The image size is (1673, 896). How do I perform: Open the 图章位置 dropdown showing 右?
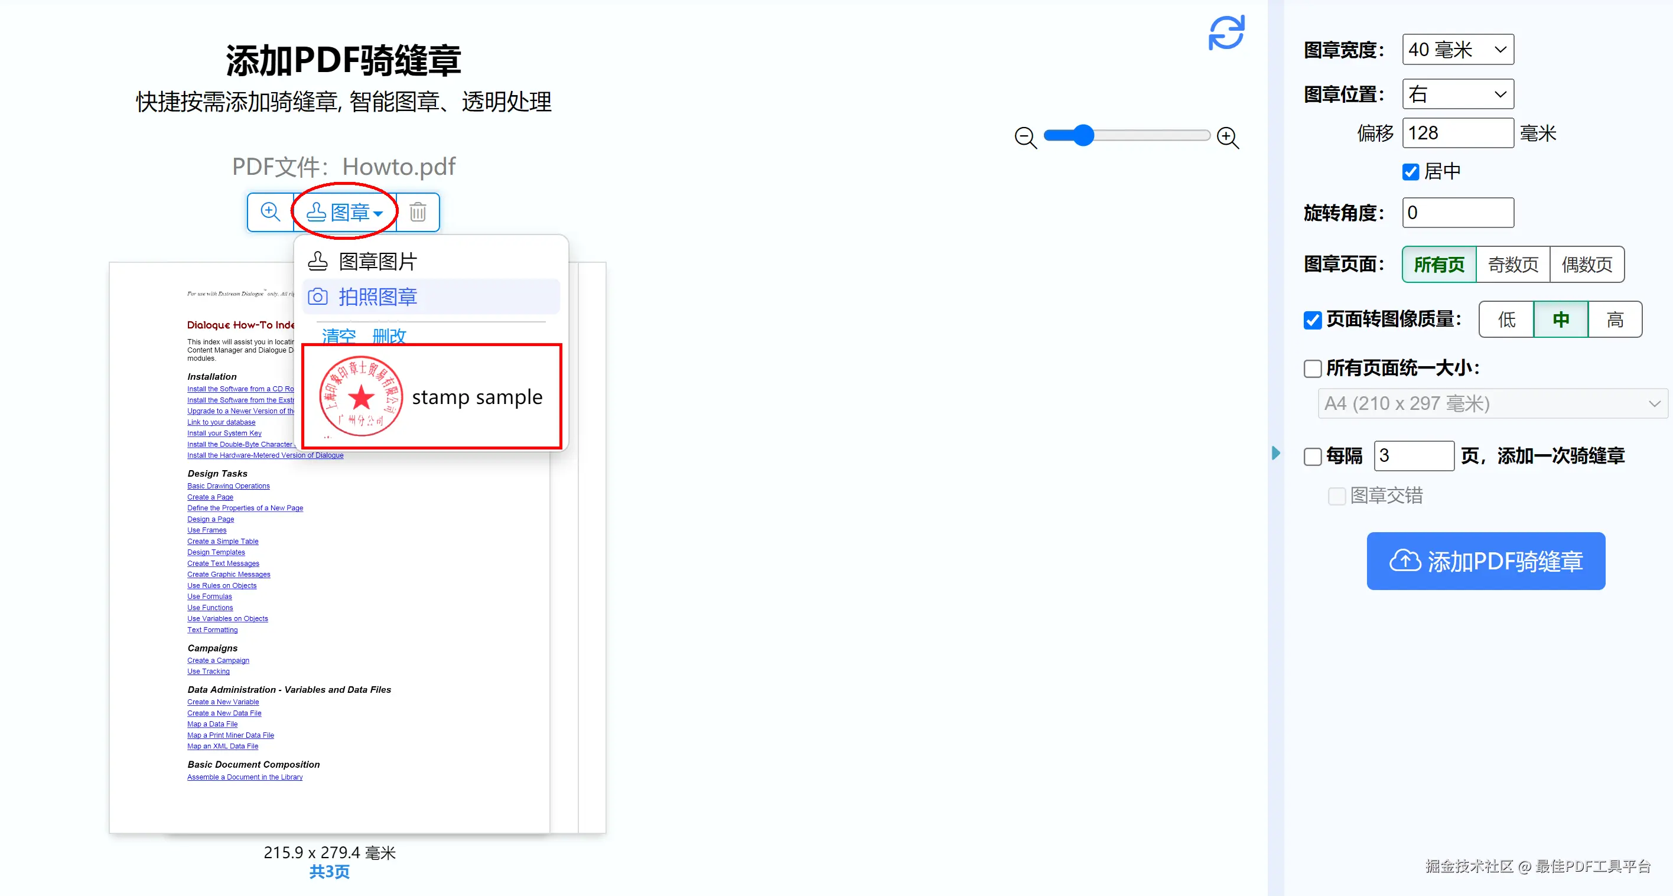1457,95
